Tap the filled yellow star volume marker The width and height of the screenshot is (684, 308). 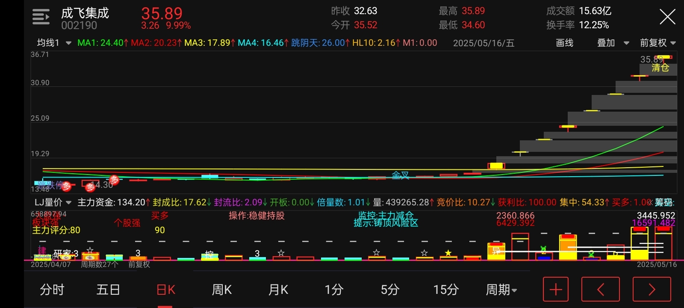pyautogui.click(x=448, y=253)
